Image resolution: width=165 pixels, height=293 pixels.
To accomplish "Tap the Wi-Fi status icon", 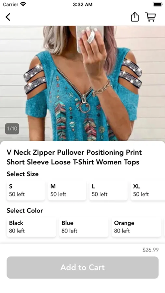I will [23, 4].
